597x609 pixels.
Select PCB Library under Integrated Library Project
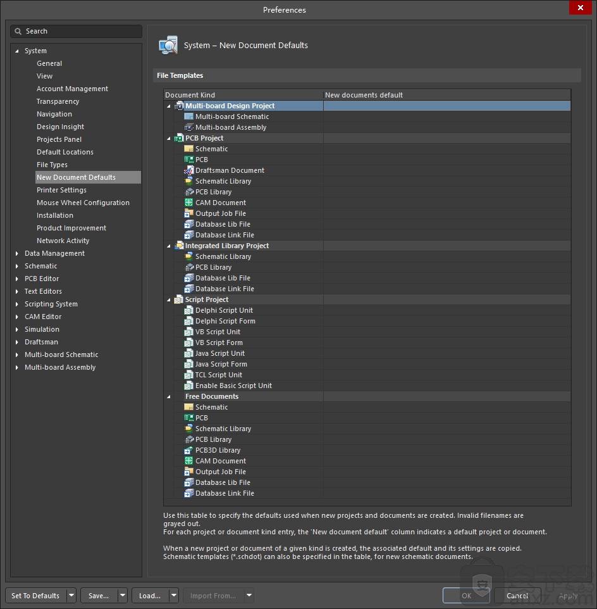pos(367,268)
